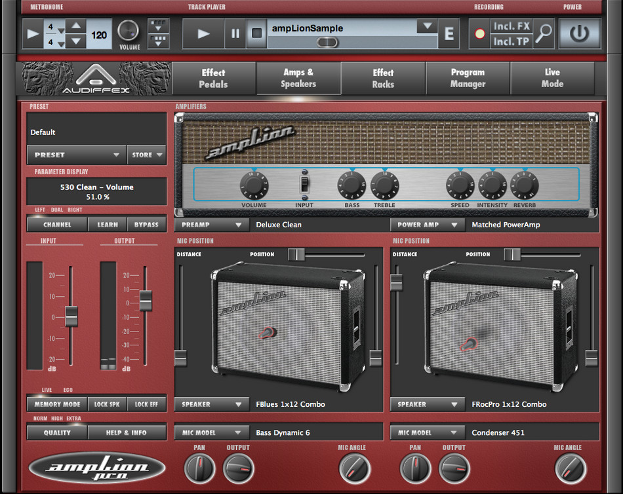Switch to the Effect Pedals tab

(x=213, y=78)
